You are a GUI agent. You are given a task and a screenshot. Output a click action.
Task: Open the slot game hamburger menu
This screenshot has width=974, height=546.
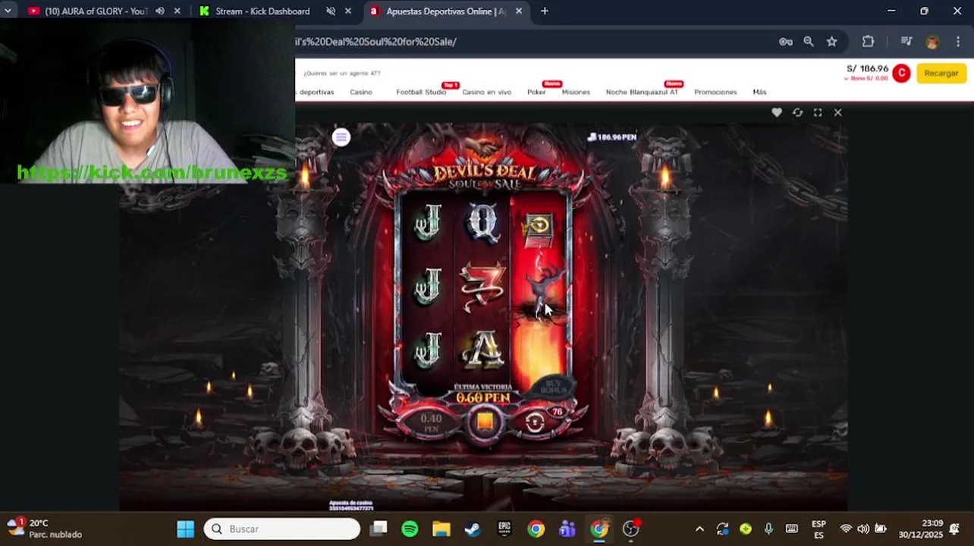click(341, 137)
